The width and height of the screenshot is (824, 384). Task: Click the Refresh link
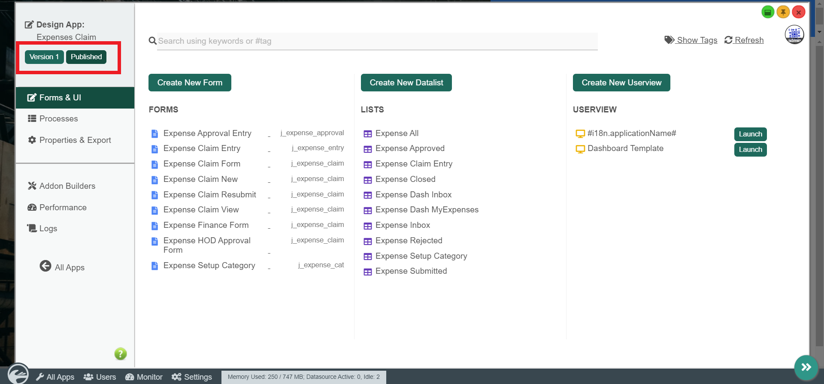744,40
